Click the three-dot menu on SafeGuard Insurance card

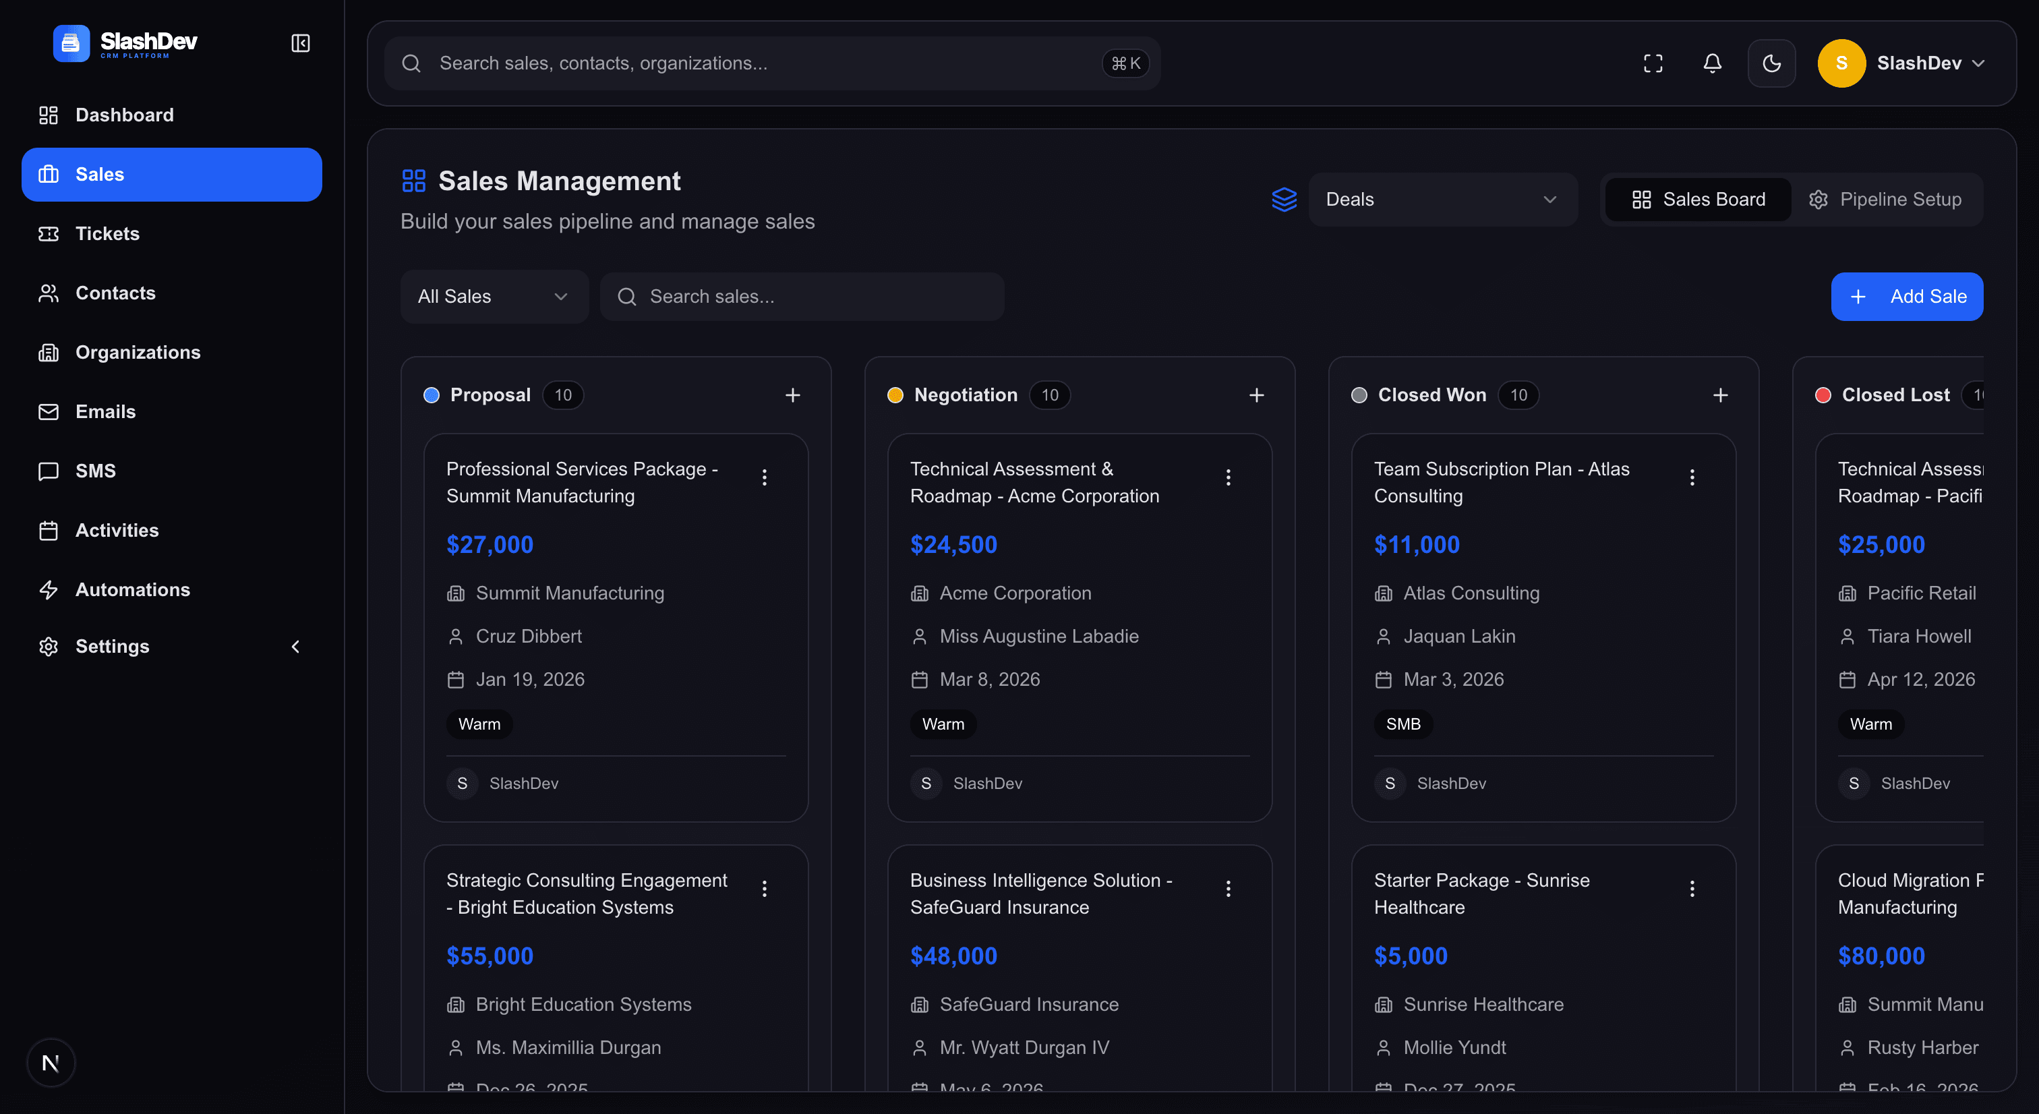[x=1228, y=888]
